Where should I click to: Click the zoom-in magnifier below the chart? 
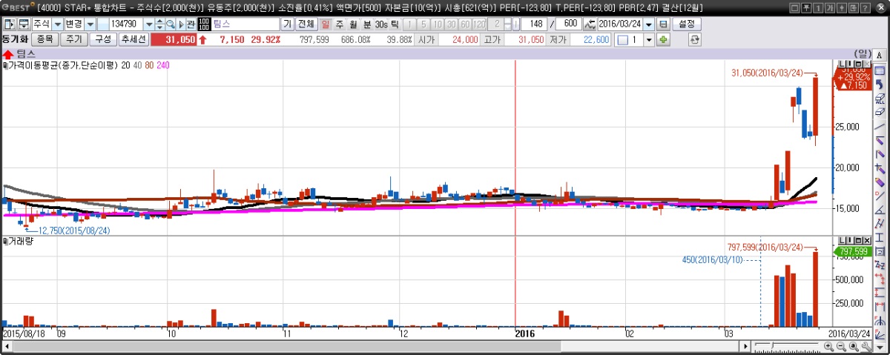(x=828, y=347)
